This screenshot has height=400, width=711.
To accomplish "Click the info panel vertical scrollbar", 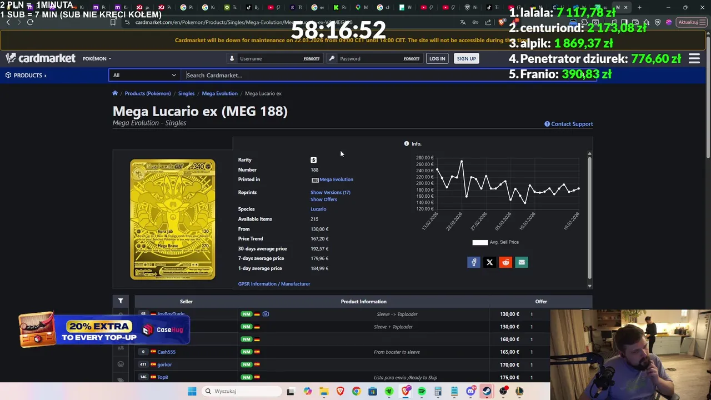I will (589, 218).
